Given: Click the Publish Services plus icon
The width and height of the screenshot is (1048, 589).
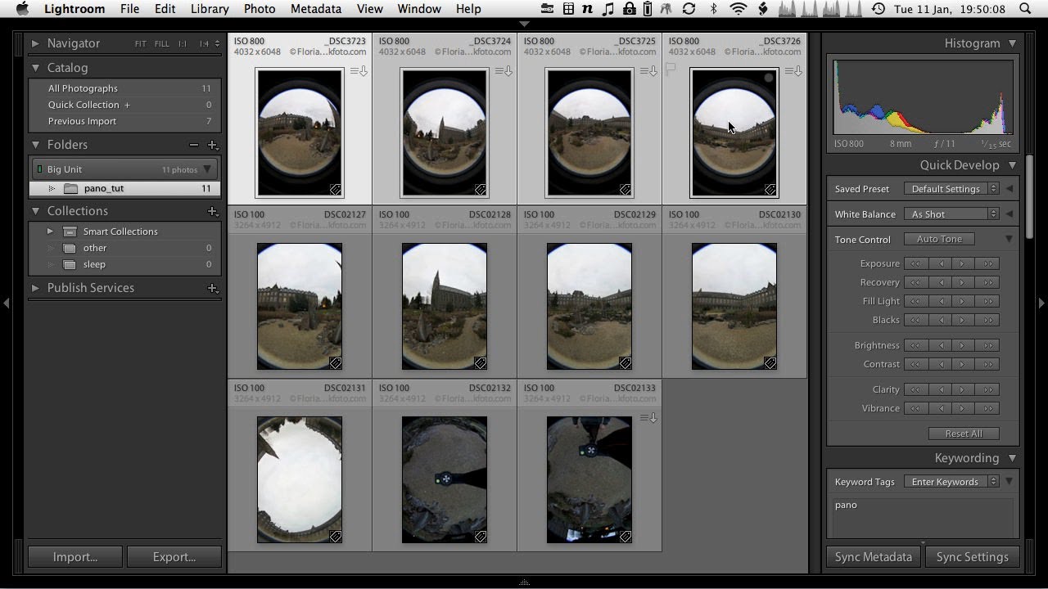Looking at the screenshot, I should (x=213, y=288).
